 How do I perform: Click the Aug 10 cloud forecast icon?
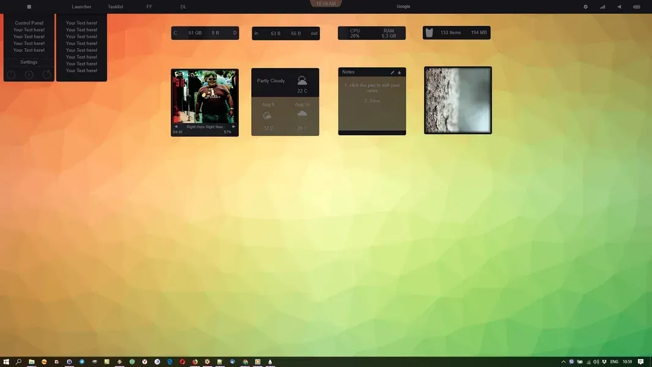pos(302,114)
